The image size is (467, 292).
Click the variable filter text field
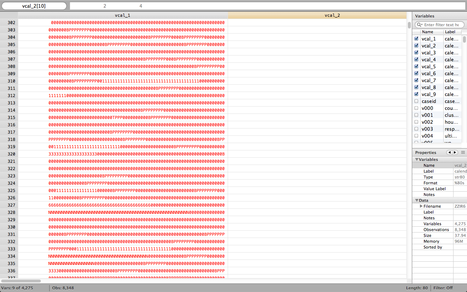pyautogui.click(x=443, y=25)
